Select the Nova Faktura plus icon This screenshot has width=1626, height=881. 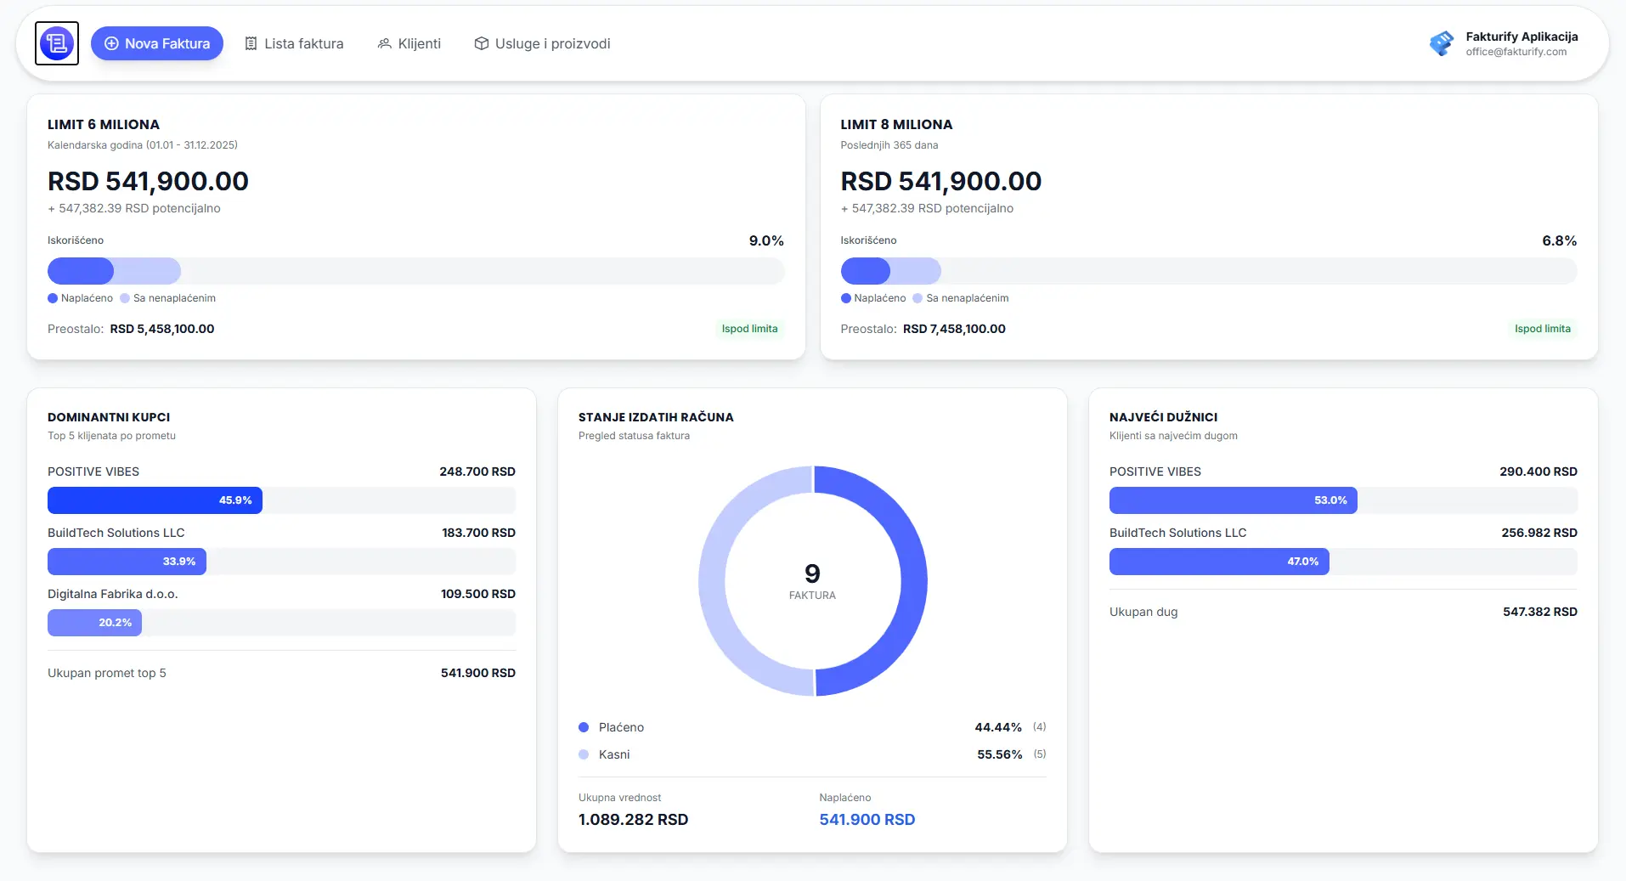111,43
